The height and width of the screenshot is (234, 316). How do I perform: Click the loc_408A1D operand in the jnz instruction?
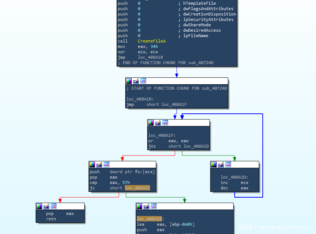196,146
